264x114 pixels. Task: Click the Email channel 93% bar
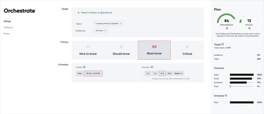pyautogui.click(x=242, y=78)
